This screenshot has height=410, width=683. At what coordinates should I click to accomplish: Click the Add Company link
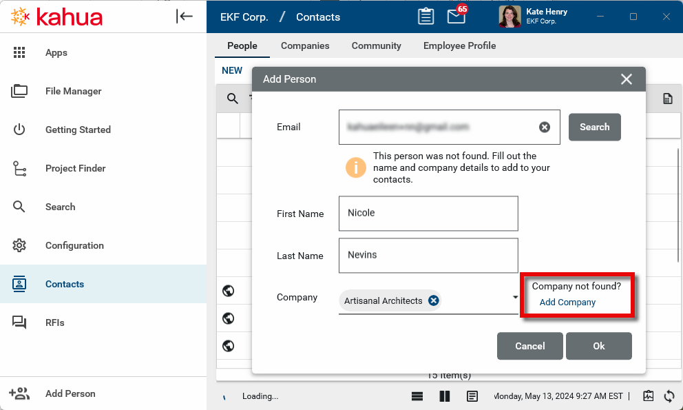click(567, 303)
